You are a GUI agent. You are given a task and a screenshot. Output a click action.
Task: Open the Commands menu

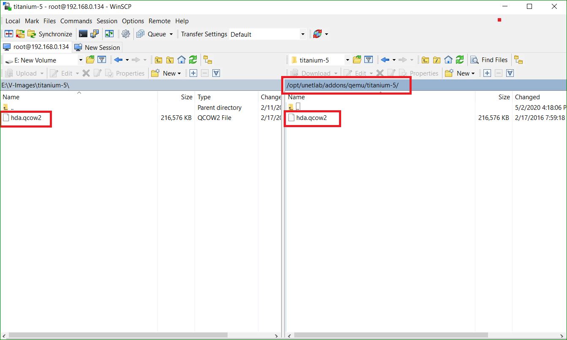click(76, 21)
